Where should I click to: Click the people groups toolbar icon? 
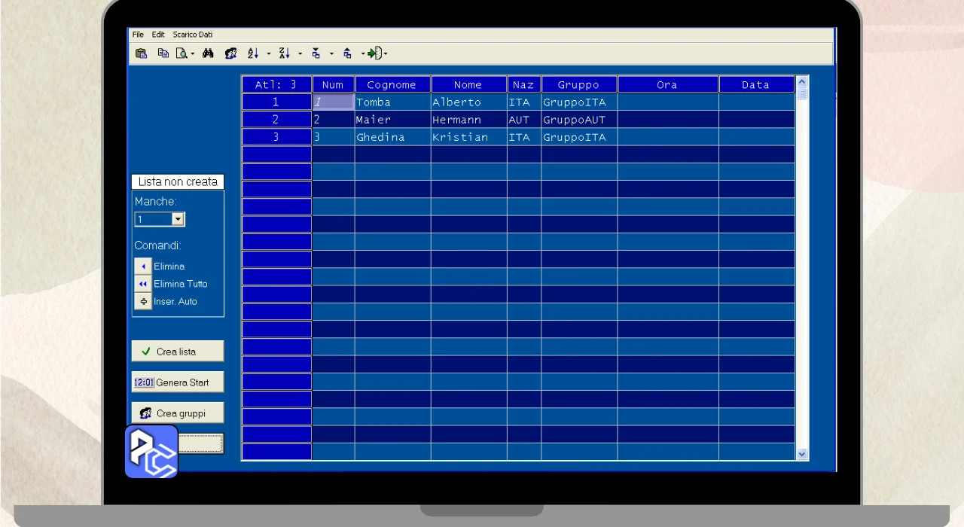pos(230,53)
